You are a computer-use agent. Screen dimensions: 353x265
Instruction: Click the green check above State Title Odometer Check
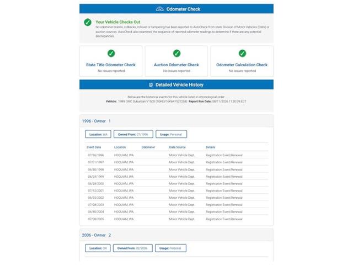[x=111, y=54]
